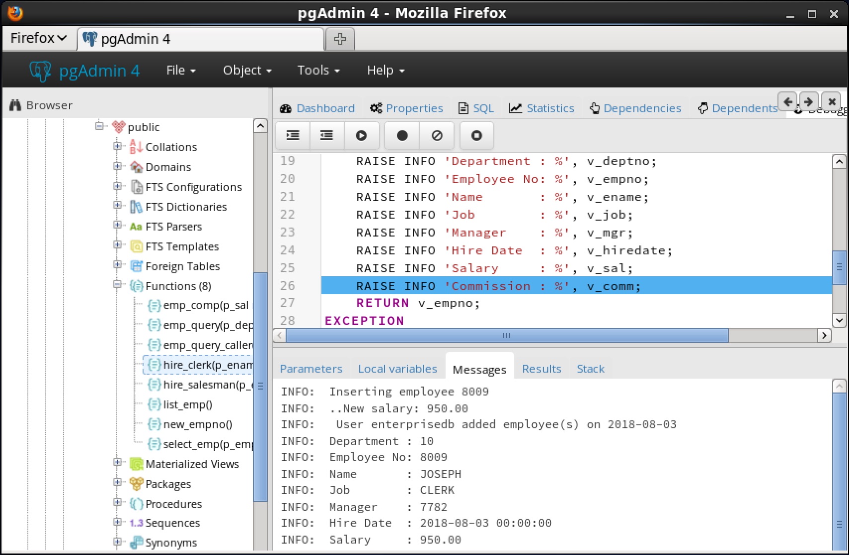
Task: Clear all breakpoints with the crossed-circle icon
Action: 437,136
